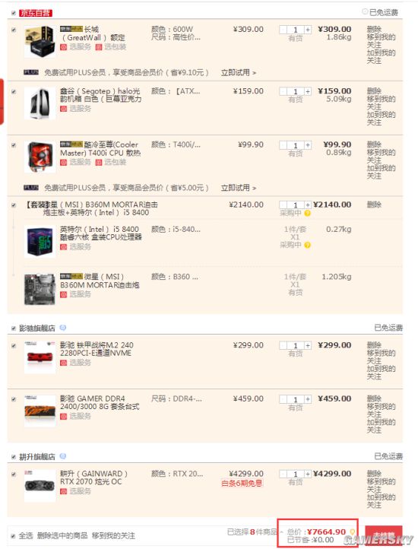Viewport: 418px width, 549px height.
Task: Click the plus icon to increase RTX 2070 quantity
Action: point(308,474)
